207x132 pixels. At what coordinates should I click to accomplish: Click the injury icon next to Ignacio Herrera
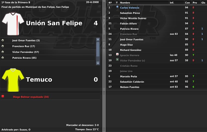(117, 54)
